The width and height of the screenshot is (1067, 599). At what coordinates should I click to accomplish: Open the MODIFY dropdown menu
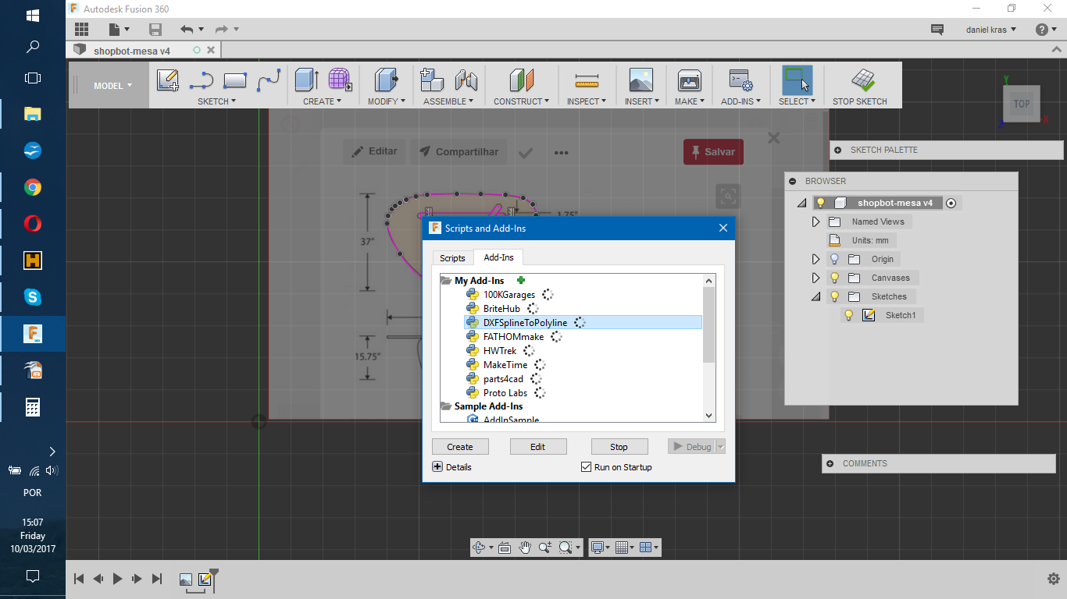pos(387,101)
